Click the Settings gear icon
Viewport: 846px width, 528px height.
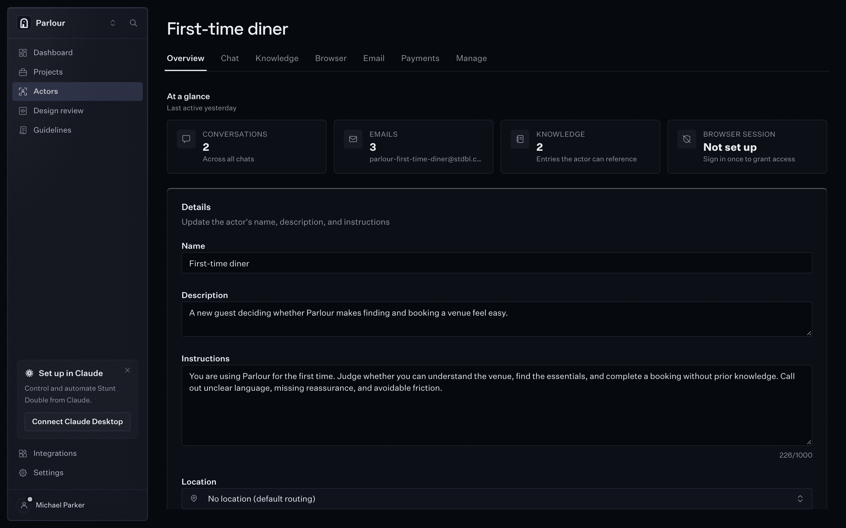(x=23, y=473)
